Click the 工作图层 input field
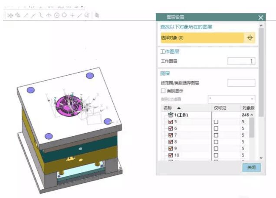 241,61
